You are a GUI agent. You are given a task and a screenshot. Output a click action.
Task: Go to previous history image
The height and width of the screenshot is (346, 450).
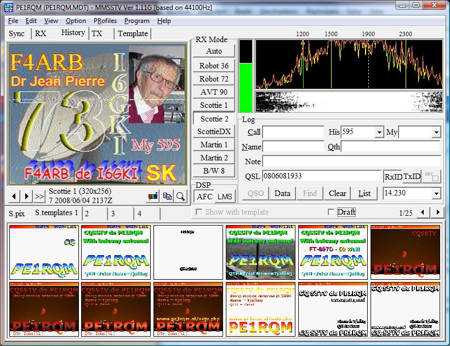click(x=15, y=196)
